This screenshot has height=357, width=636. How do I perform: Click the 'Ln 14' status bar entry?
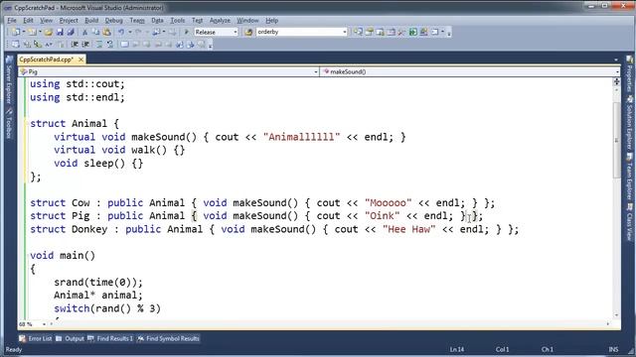pos(457,349)
